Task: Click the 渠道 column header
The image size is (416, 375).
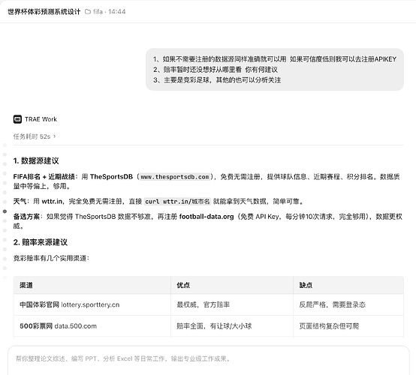Action: pyautogui.click(x=92, y=285)
